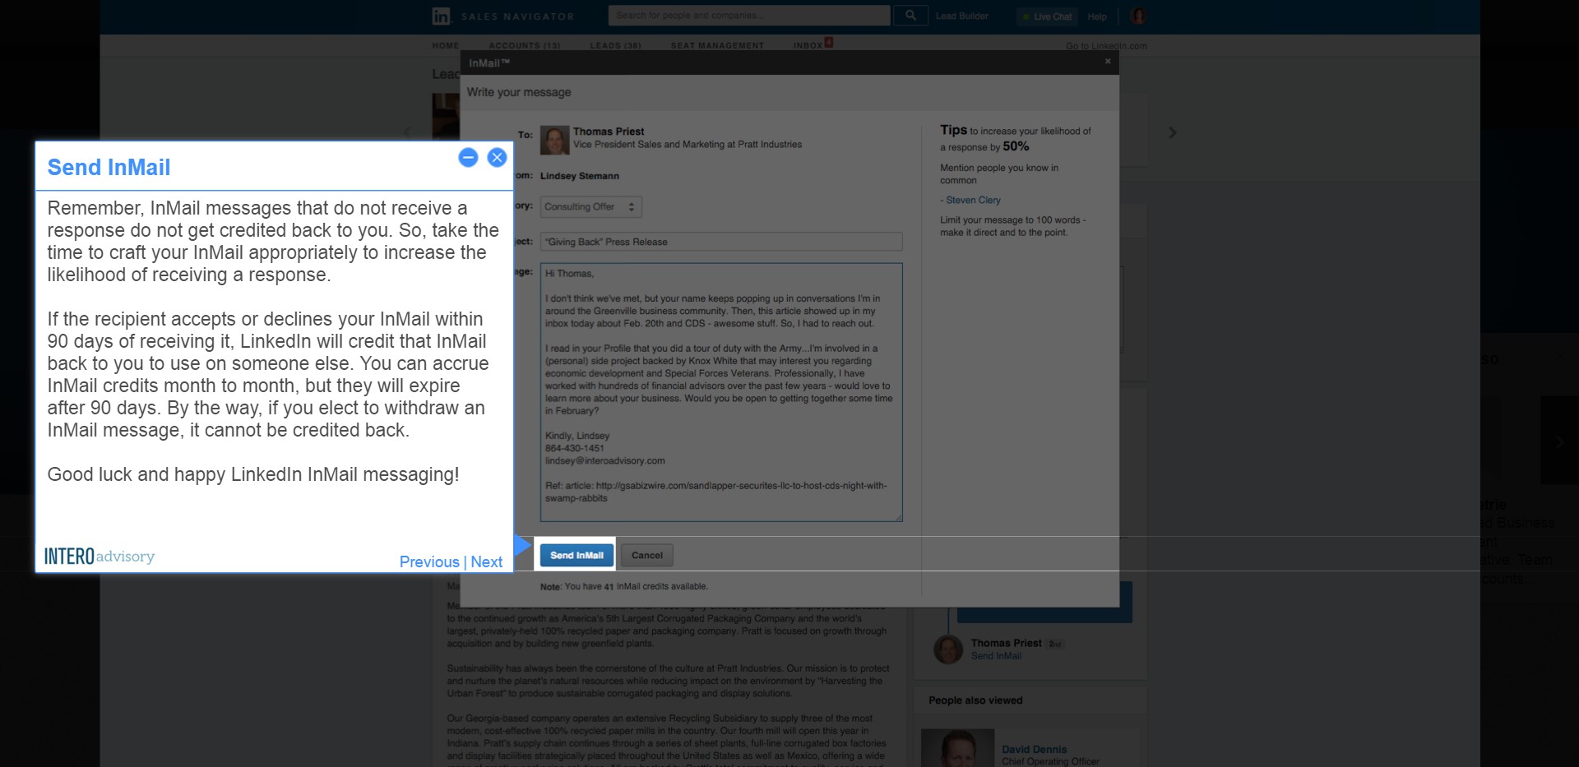Click the "People also viewed" heading
The width and height of the screenshot is (1579, 767).
click(975, 700)
